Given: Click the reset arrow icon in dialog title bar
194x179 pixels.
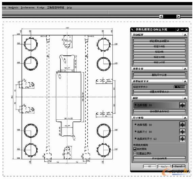Looking at the screenshot, I should tap(178, 29).
